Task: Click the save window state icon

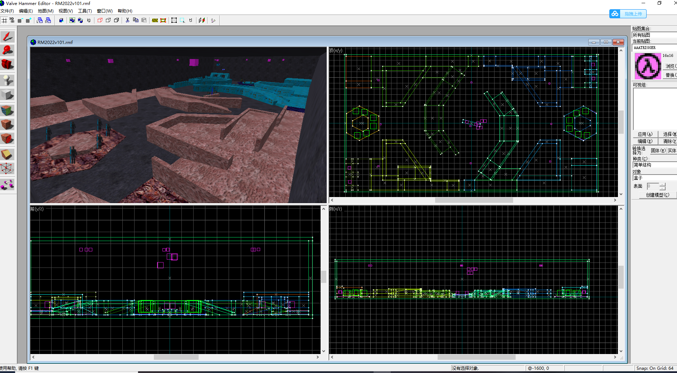Action: [x=48, y=20]
